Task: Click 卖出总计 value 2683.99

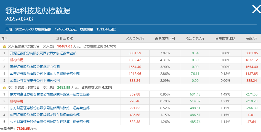Action: [64, 88]
